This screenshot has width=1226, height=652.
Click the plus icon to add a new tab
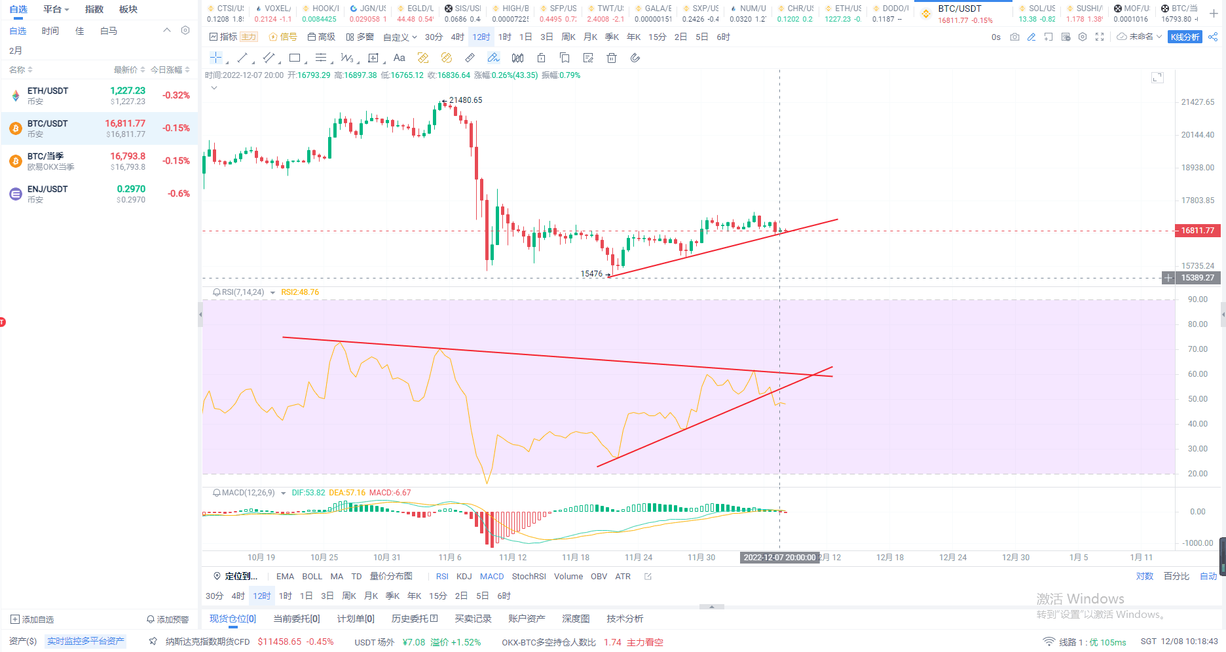(1213, 12)
